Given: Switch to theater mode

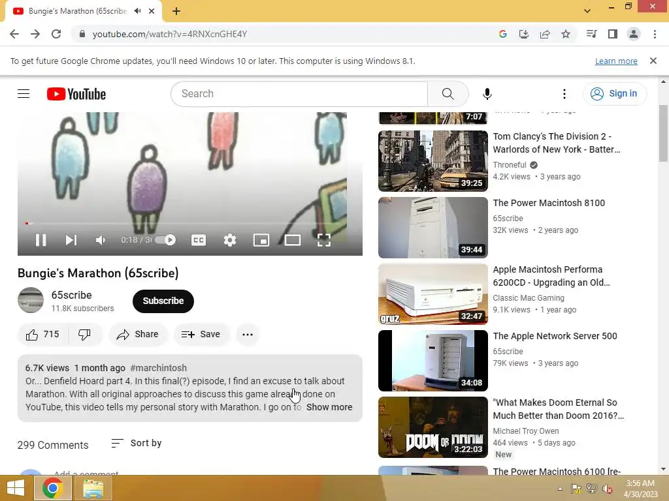Looking at the screenshot, I should coord(293,240).
